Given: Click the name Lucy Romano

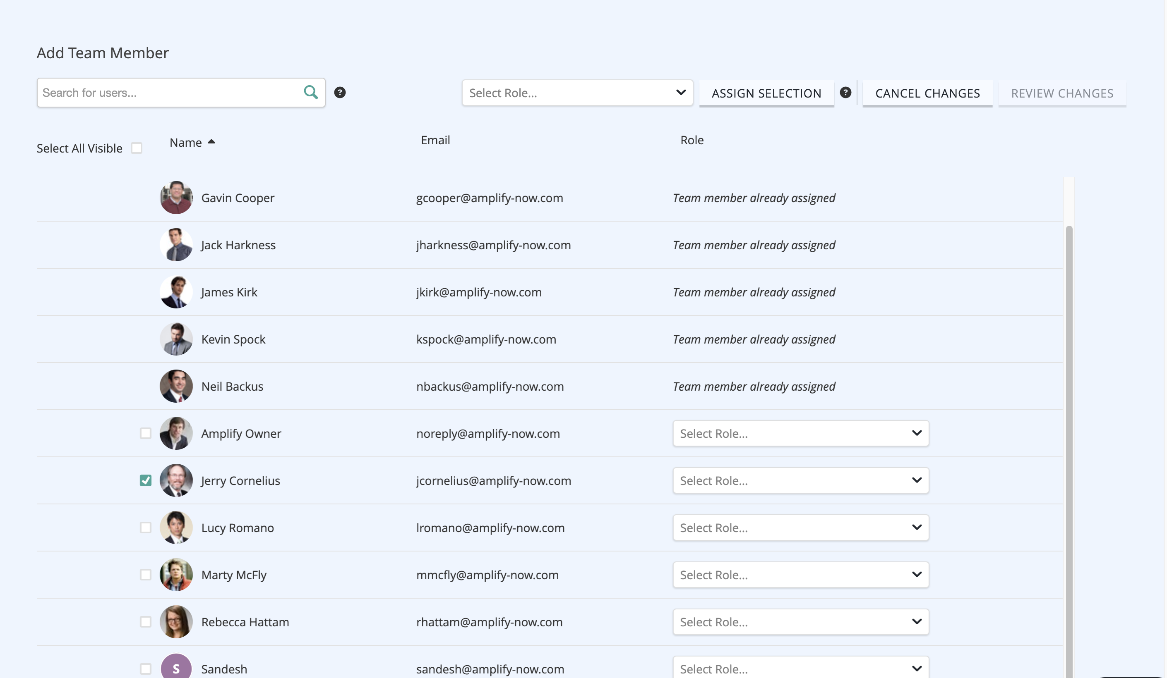Looking at the screenshot, I should tap(237, 528).
